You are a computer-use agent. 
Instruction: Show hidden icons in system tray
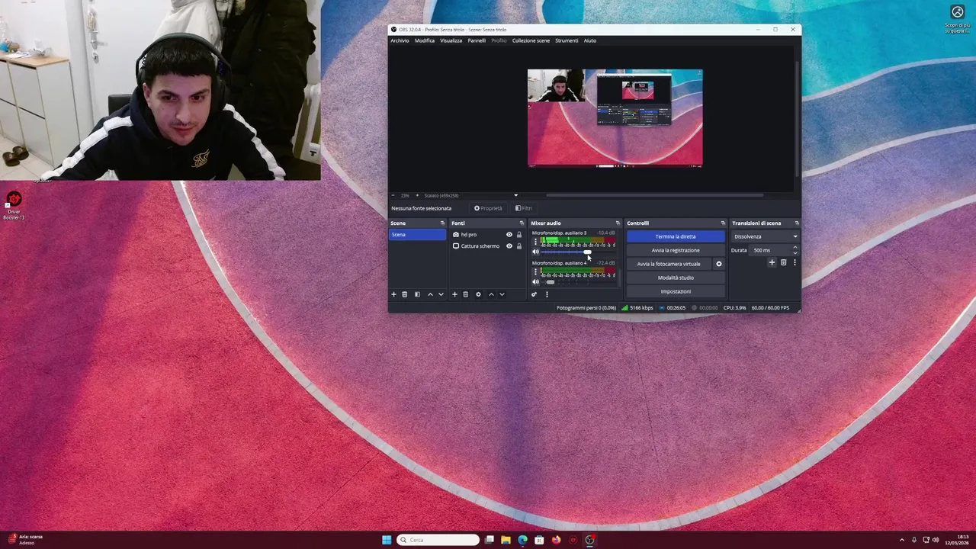902,540
